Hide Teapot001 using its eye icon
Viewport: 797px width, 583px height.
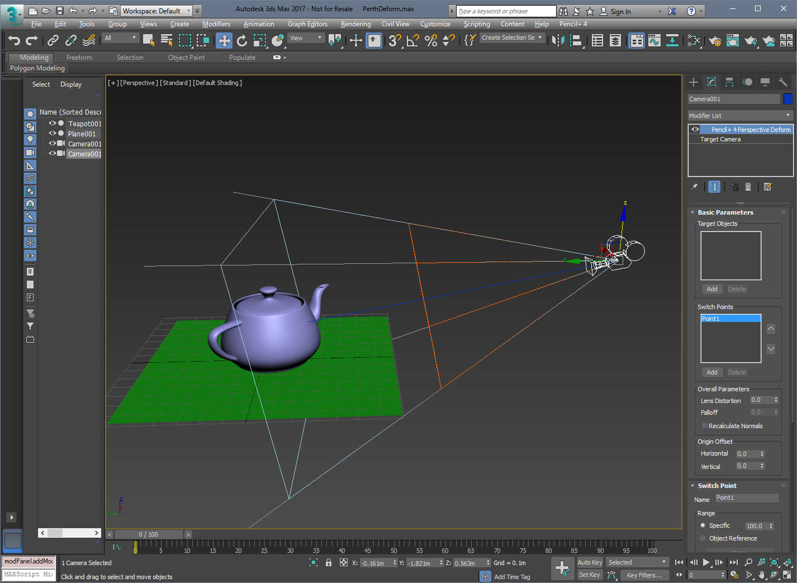click(52, 124)
